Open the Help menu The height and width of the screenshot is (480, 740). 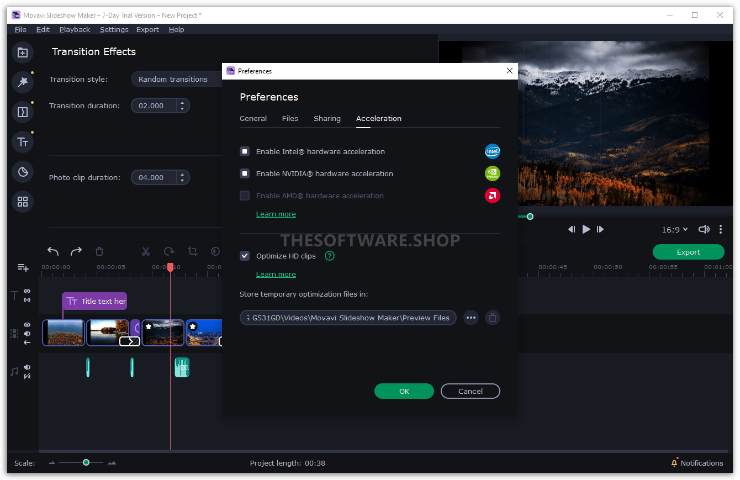click(177, 29)
